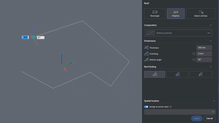Open the story selection dropdown
This screenshot has height=123, width=219.
coord(180,112)
